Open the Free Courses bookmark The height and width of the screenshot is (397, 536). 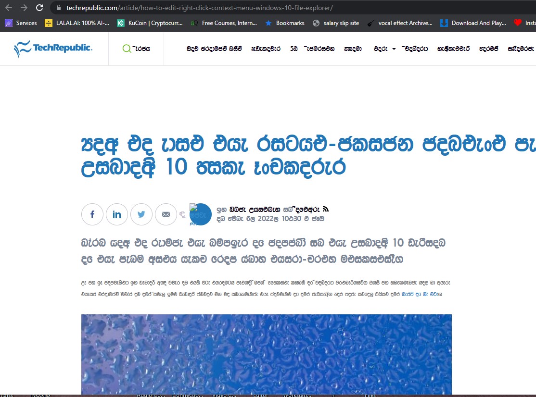(224, 23)
